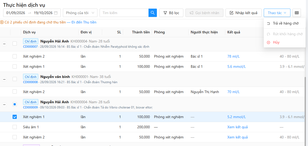Click the Kết quả column header
This screenshot has width=308, height=146.
pyautogui.click(x=234, y=32)
